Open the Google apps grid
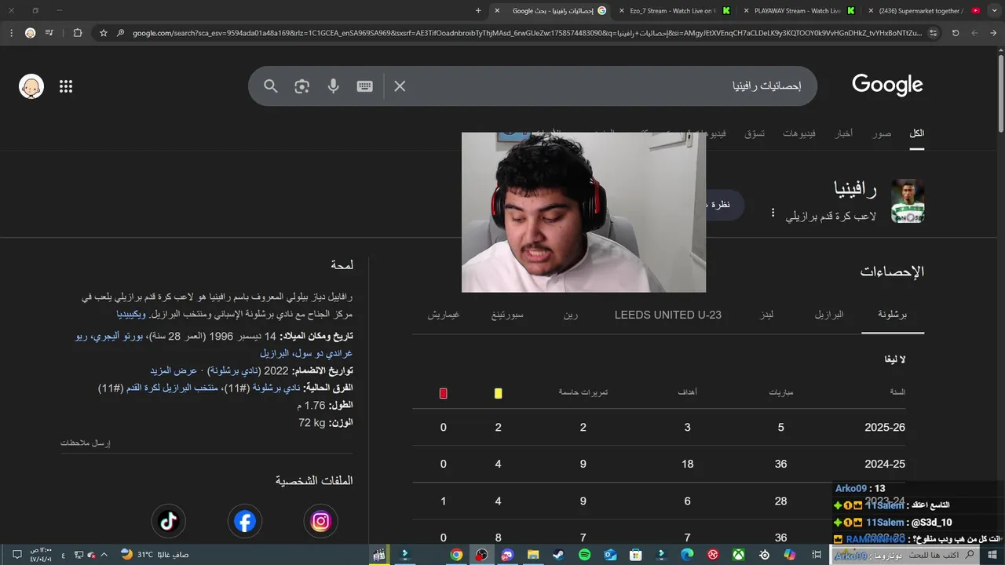Screen dimensions: 1005x565 point(66,86)
